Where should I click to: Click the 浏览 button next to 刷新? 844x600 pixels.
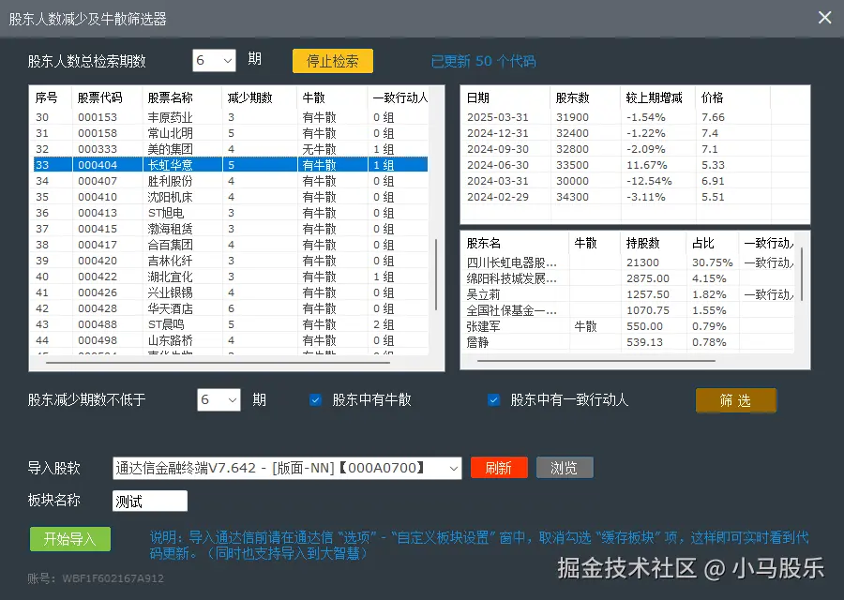(565, 467)
